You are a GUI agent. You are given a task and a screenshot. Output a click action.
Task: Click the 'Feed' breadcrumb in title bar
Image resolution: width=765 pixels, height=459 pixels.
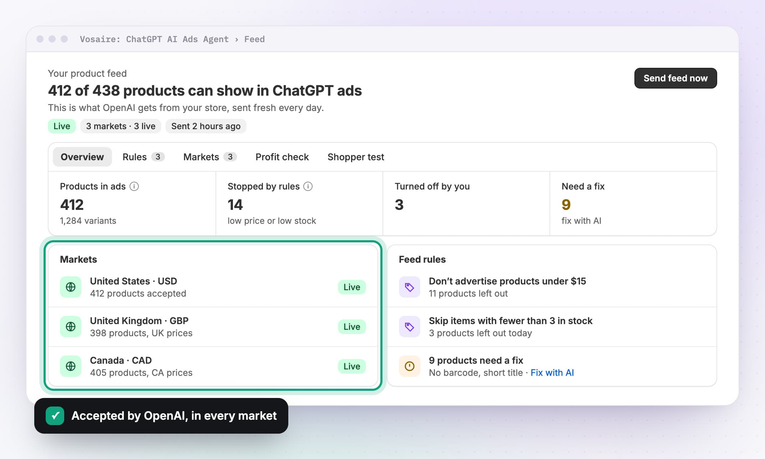click(x=254, y=39)
